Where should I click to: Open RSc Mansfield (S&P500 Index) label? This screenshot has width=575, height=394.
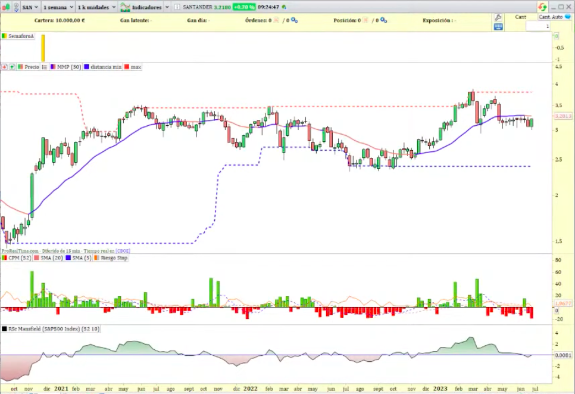click(54, 328)
